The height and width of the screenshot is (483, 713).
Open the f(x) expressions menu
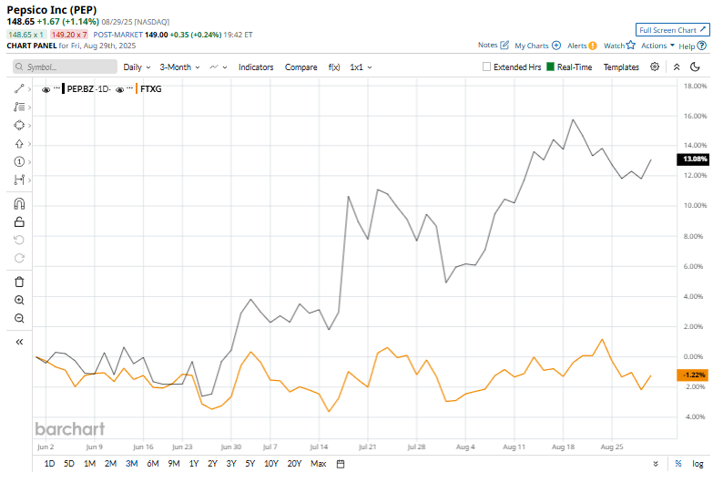[x=334, y=67]
